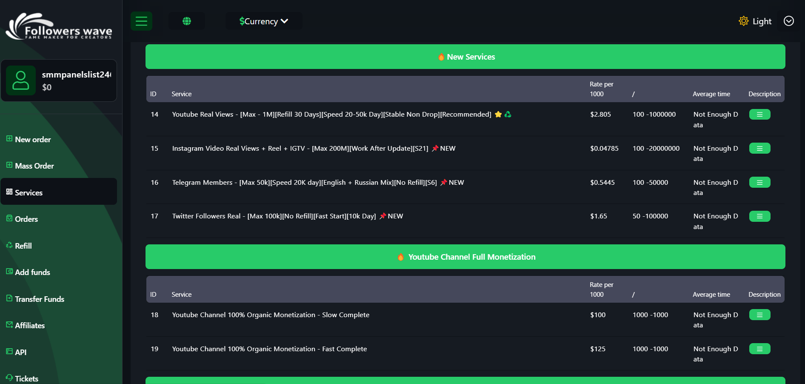Click Youtube Channel Full Monetization category bar
Screen dimensions: 805x384
pyautogui.click(x=465, y=257)
